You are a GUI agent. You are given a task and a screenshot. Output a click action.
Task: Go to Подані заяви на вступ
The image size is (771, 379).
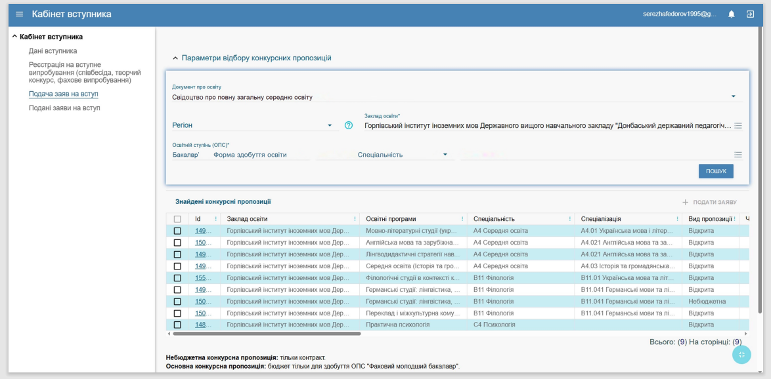64,108
